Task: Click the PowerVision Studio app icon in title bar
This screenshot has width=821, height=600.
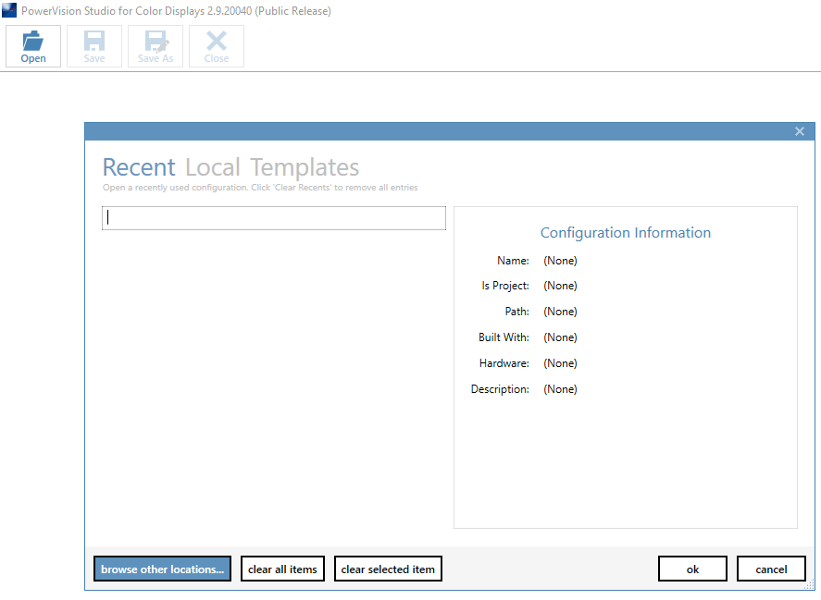Action: pos(9,10)
